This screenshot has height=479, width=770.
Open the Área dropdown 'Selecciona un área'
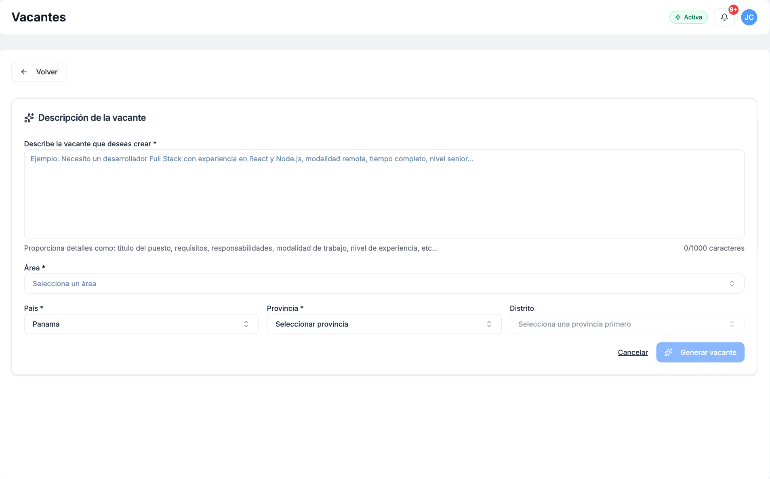[x=384, y=284]
